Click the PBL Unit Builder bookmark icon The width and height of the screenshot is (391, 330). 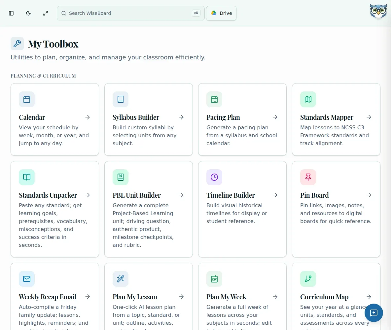tap(121, 177)
